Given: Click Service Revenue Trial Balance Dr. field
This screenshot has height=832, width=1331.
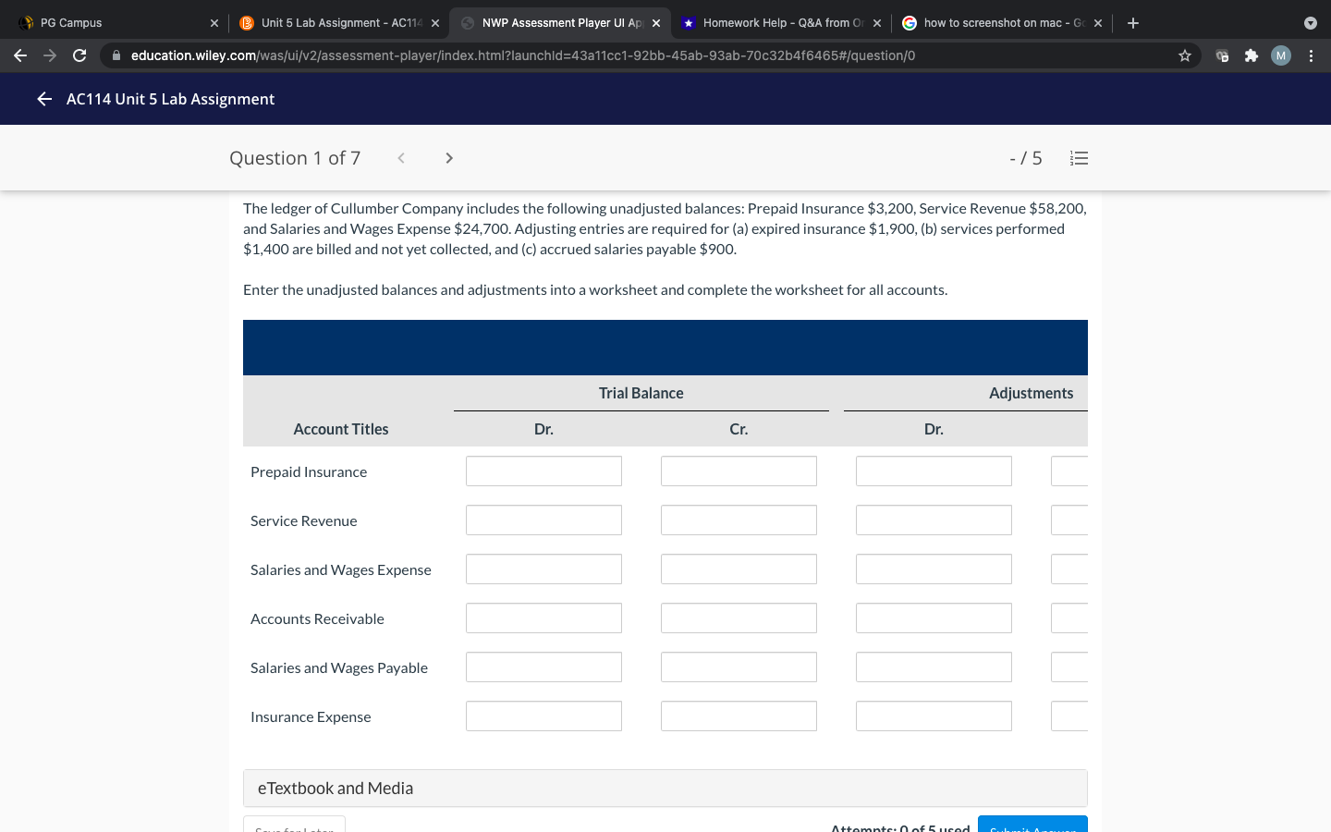Looking at the screenshot, I should click(543, 520).
